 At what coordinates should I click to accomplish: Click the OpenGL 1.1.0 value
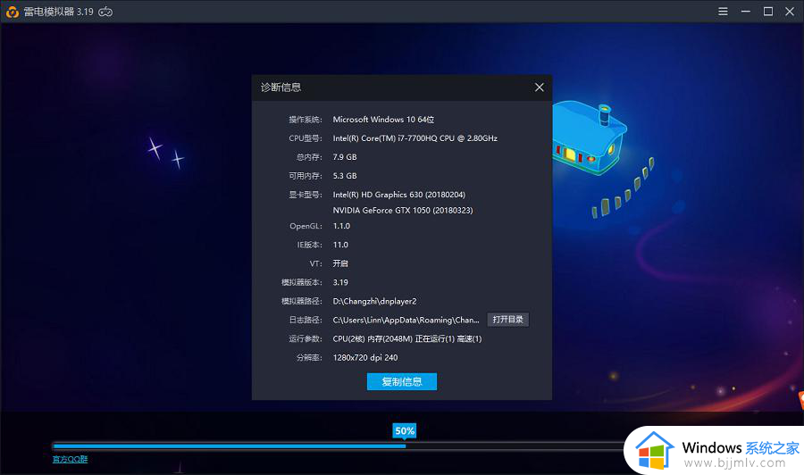[x=341, y=226]
